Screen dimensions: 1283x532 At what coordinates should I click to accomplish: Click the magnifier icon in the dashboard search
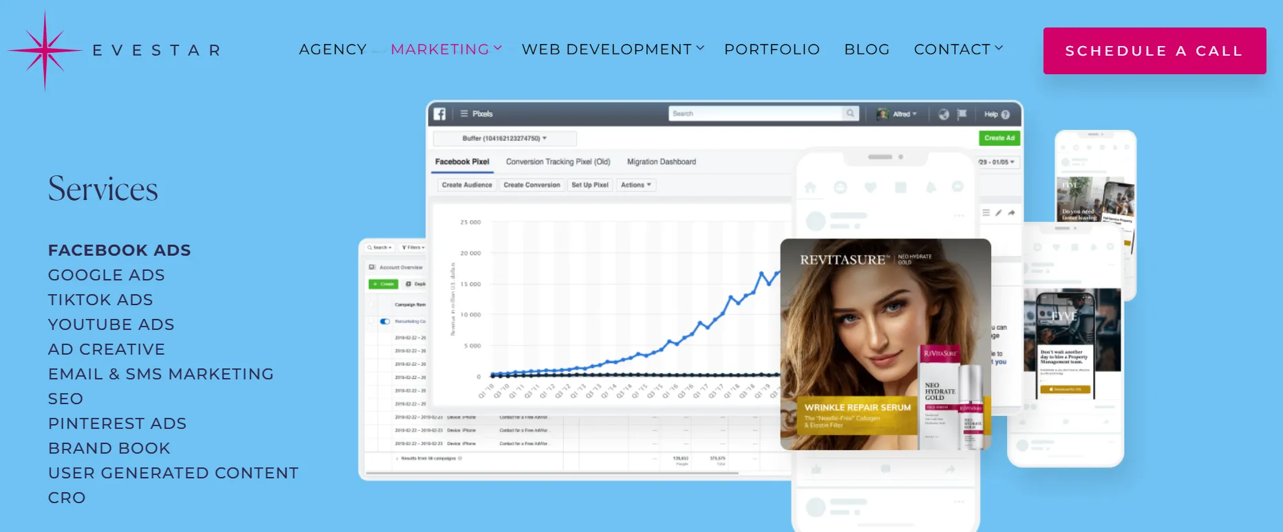coord(851,113)
